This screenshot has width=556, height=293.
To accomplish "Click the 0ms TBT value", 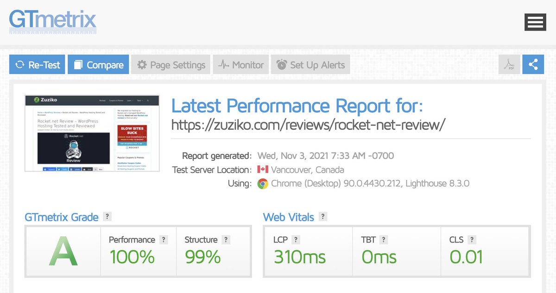I will [x=379, y=257].
